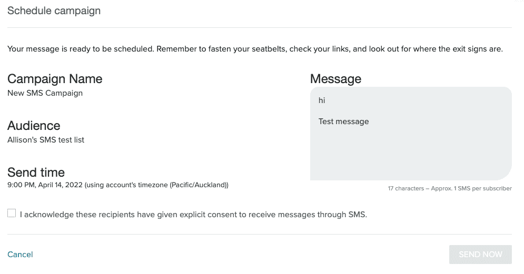
Task: Click the consent acknowledgement label text
Action: click(193, 215)
